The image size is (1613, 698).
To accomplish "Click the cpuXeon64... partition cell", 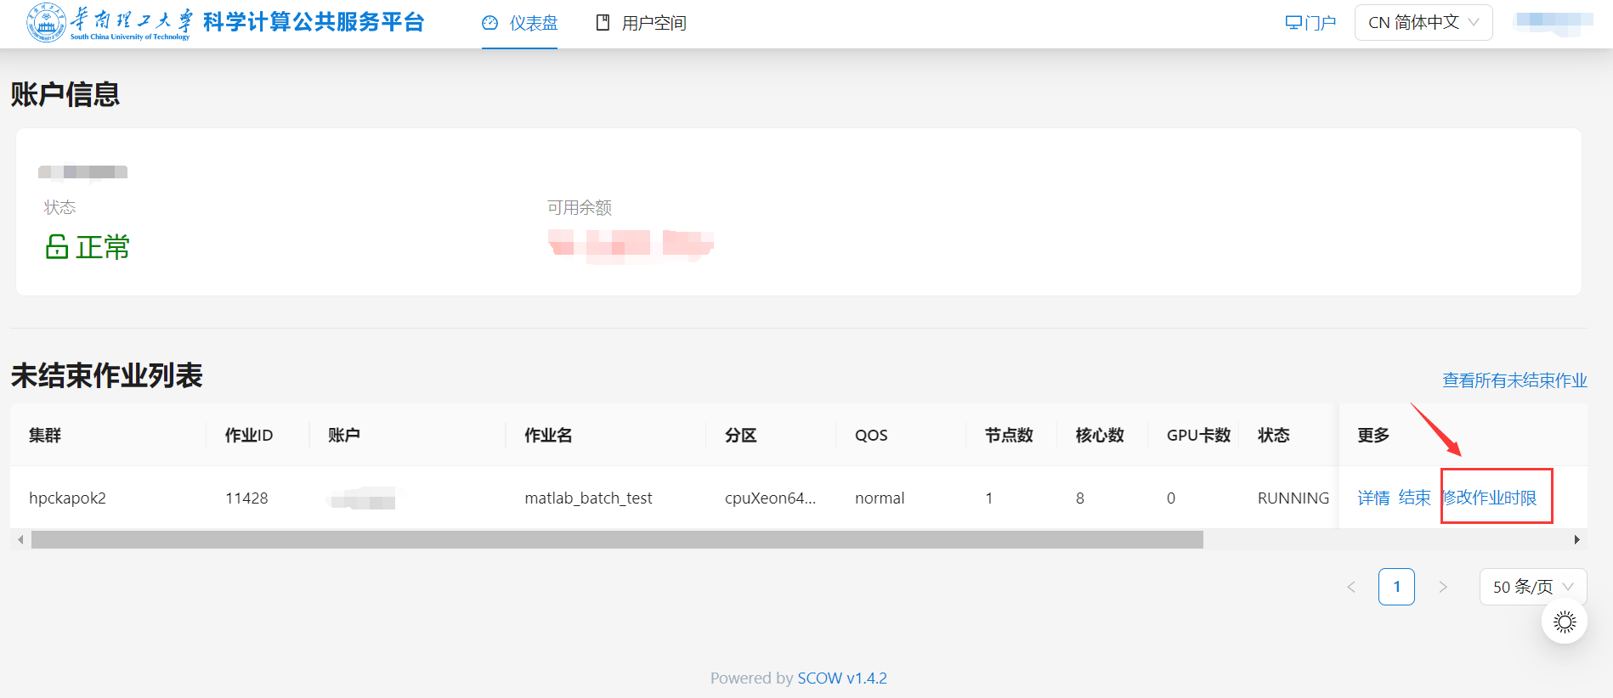I will pyautogui.click(x=770, y=498).
